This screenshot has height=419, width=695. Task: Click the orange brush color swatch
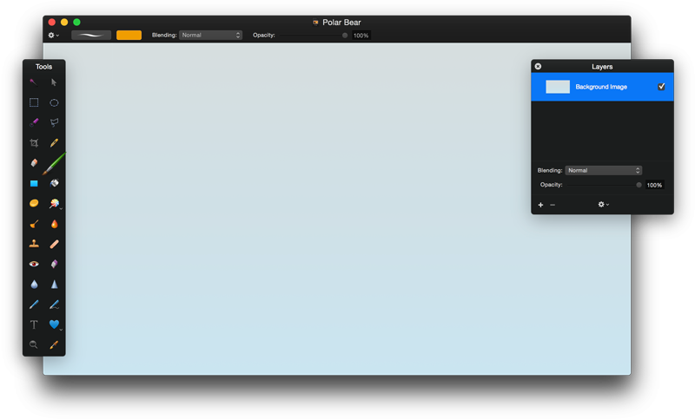(129, 35)
